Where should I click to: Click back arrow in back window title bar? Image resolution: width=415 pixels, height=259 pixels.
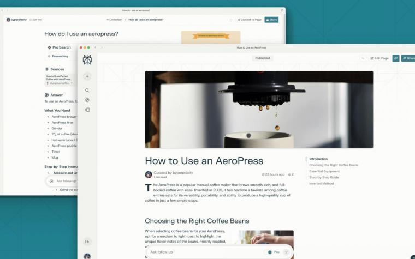pos(2,10)
